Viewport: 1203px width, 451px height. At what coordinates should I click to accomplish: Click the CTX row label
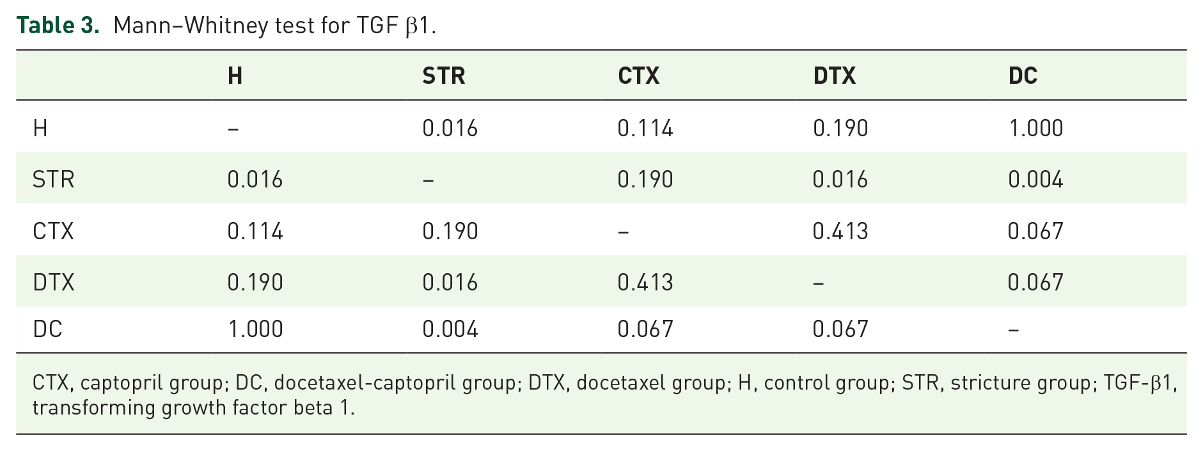tap(53, 231)
